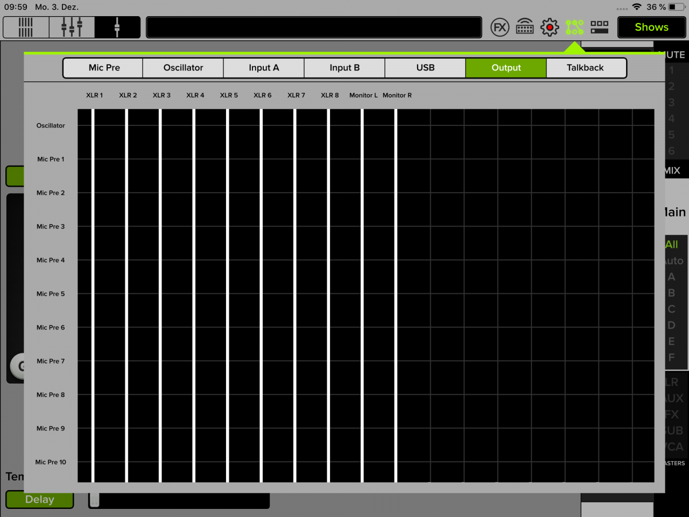The width and height of the screenshot is (689, 517).
Task: Tap the black parameter display field
Action: (314, 27)
